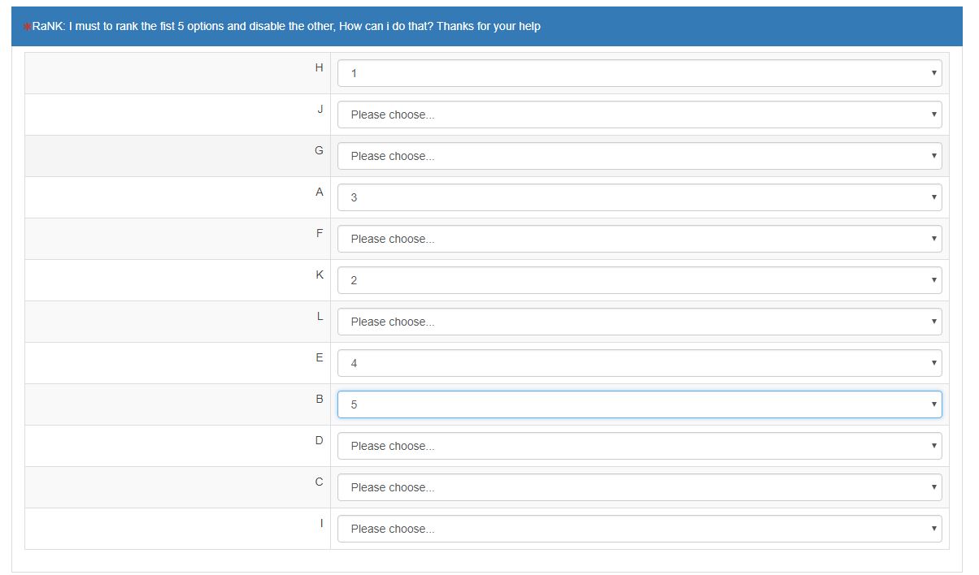Screen dimensions: 979x575
Task: Click the row label K
Action: click(319, 275)
